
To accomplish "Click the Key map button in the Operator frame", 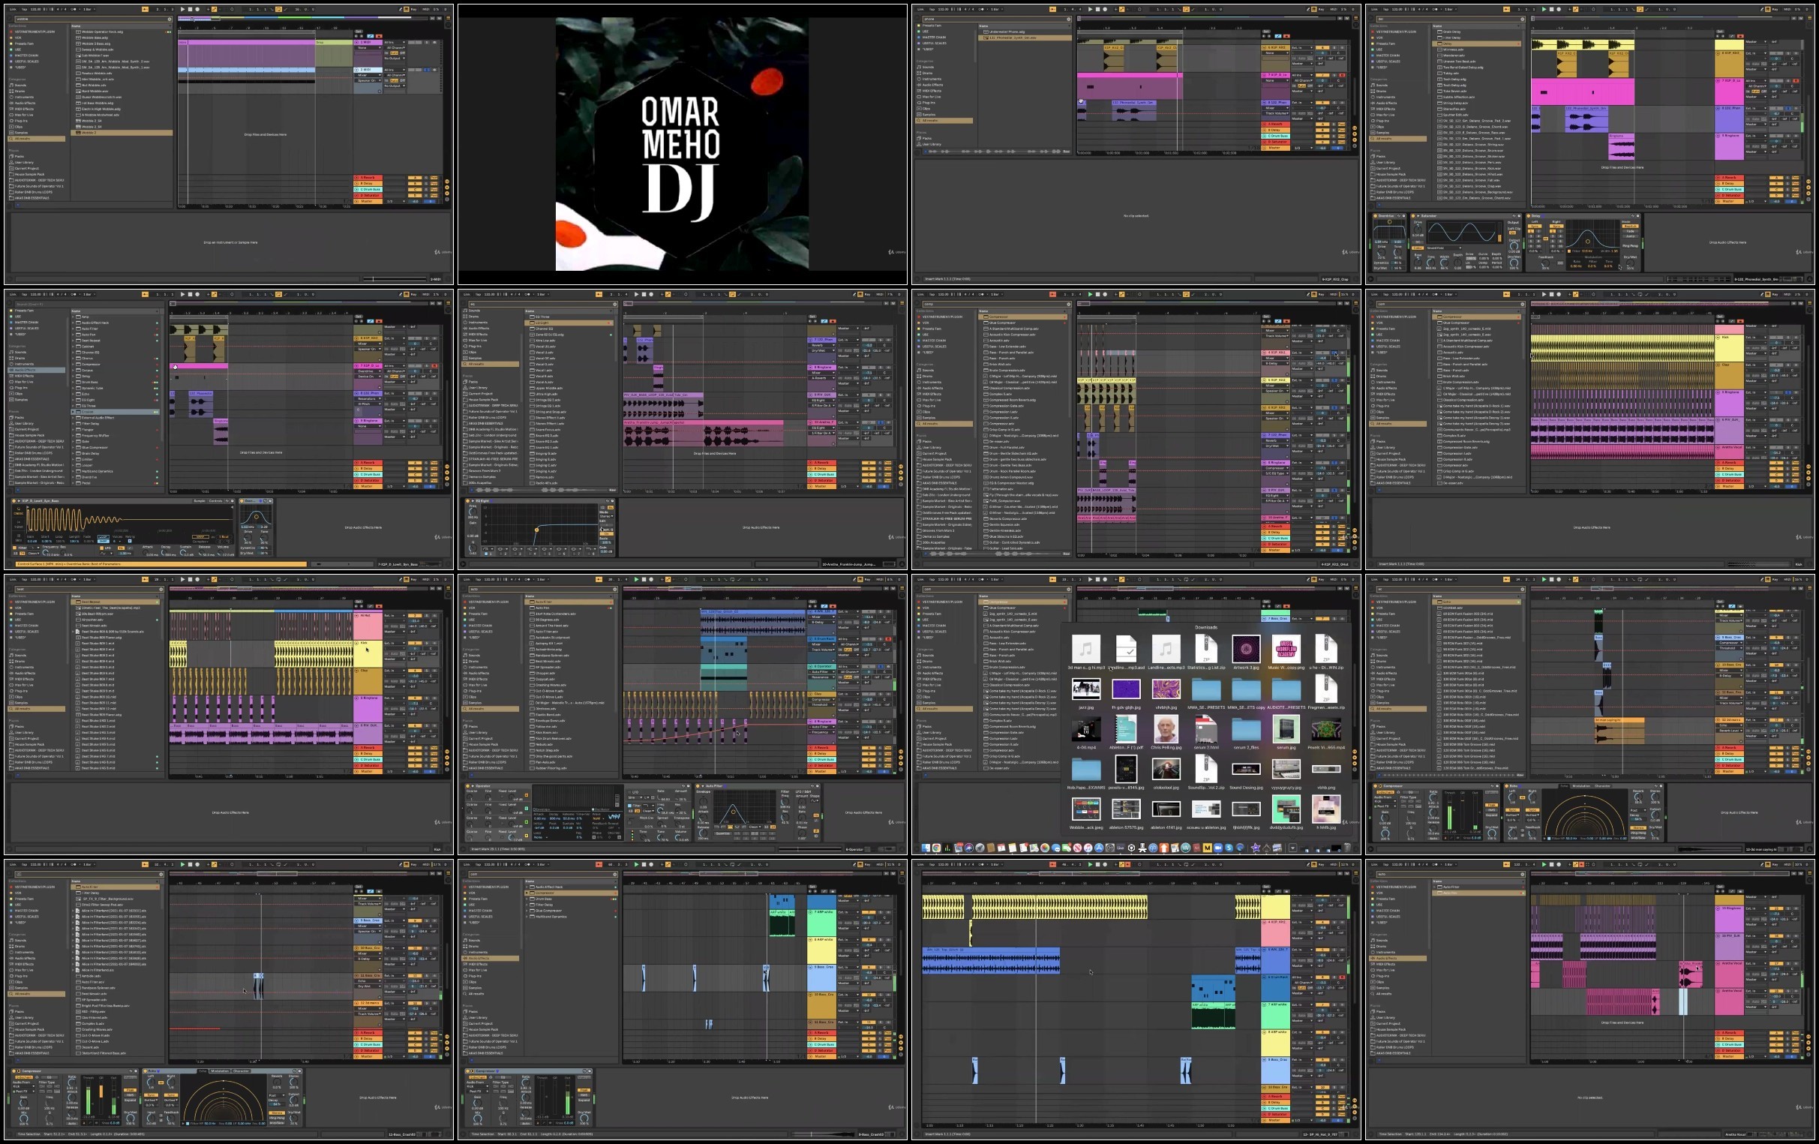I will tap(867, 580).
